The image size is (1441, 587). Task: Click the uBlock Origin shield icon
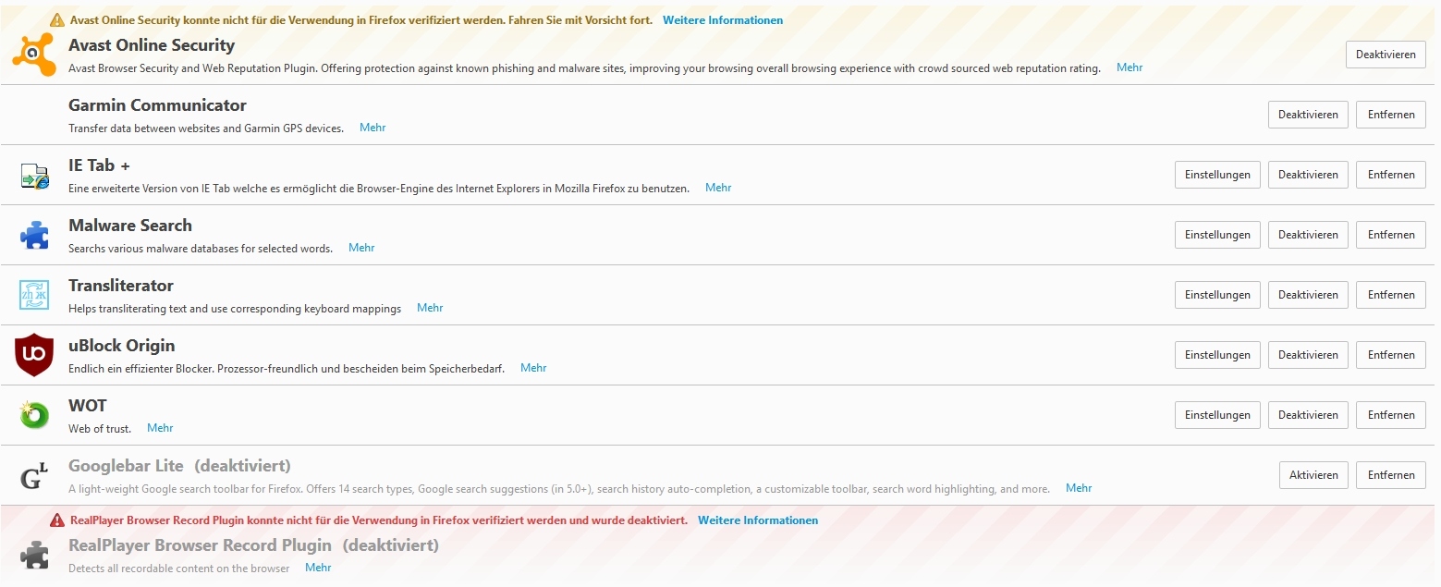pyautogui.click(x=34, y=355)
